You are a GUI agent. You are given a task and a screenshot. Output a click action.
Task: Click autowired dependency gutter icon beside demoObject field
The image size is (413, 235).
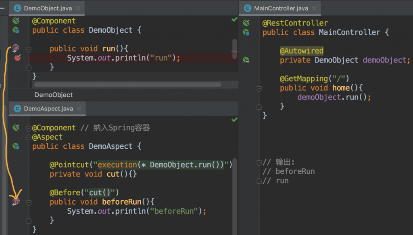point(246,60)
